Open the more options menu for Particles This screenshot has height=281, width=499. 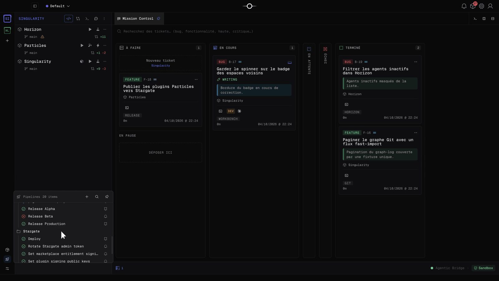tap(105, 46)
